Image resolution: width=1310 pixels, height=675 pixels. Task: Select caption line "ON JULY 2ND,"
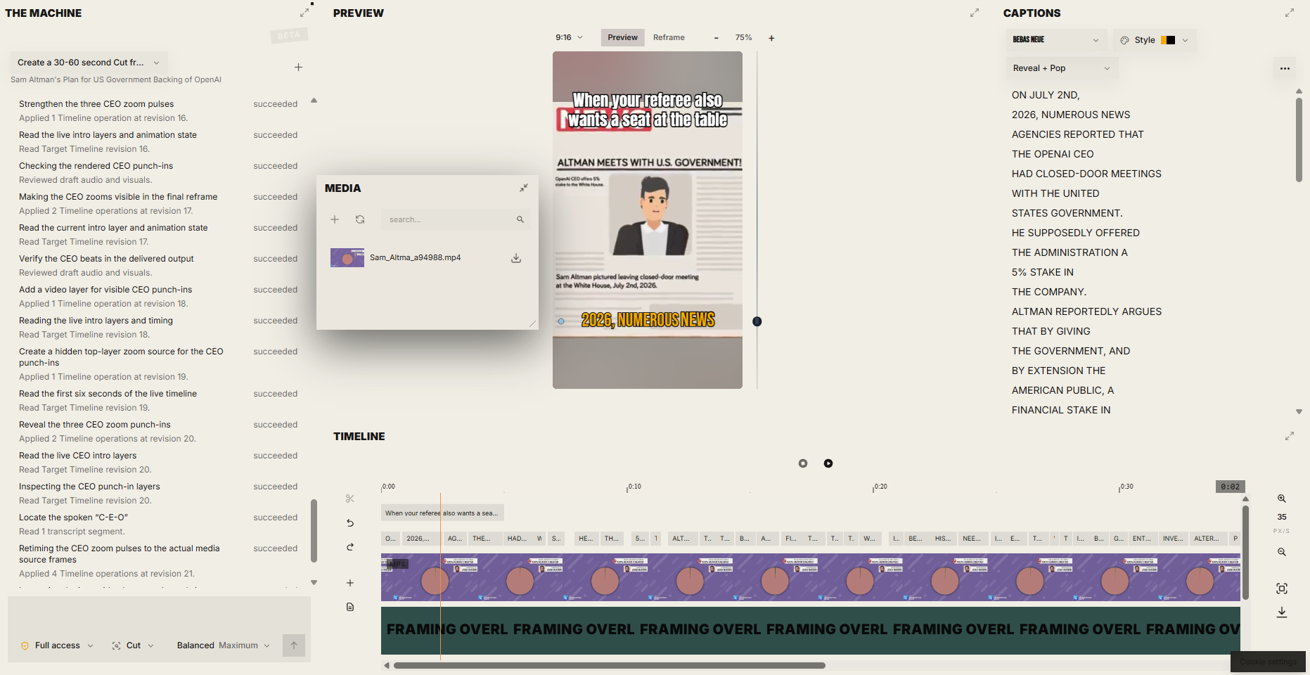1046,95
